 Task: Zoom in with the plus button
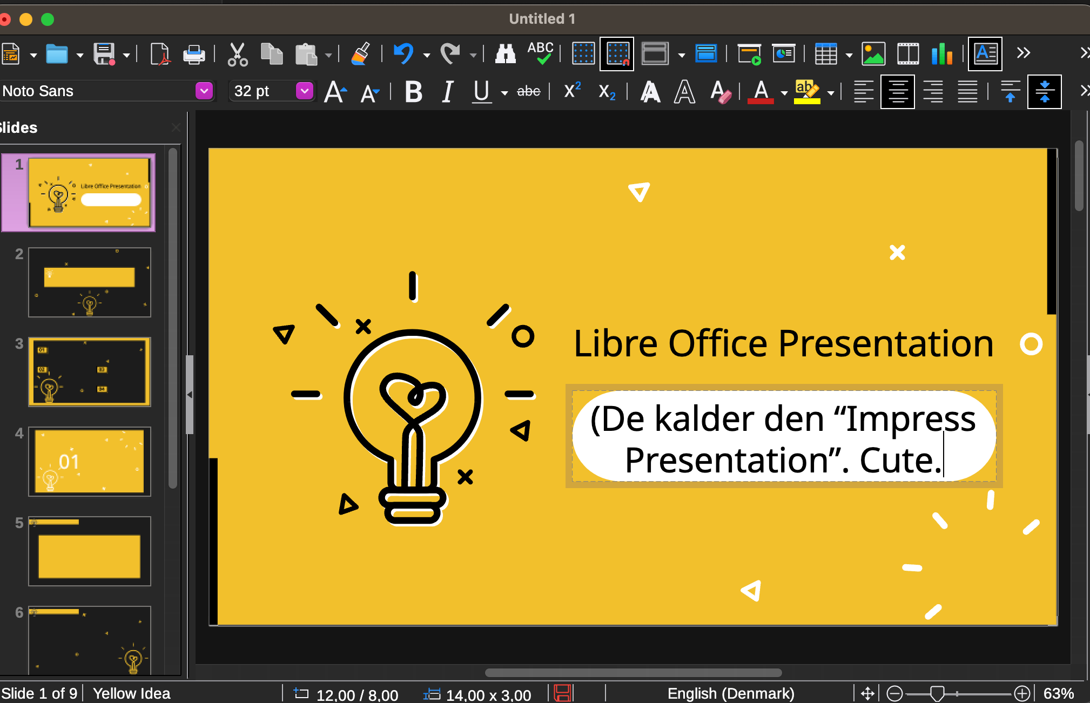1022,693
